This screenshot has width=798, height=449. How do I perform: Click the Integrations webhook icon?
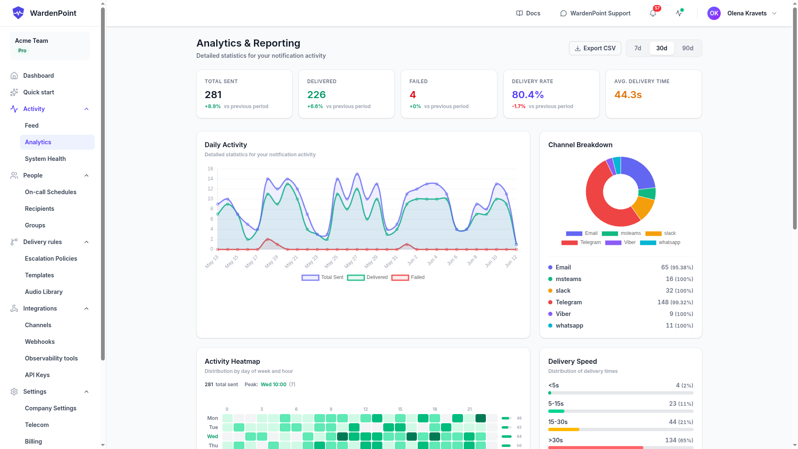coord(14,308)
